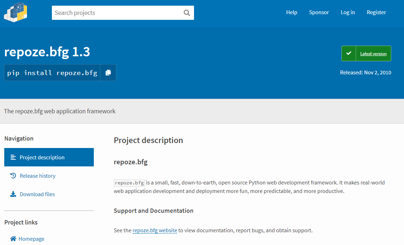This screenshot has width=404, height=245.
Task: Open the Sponsor page
Action: (319, 12)
